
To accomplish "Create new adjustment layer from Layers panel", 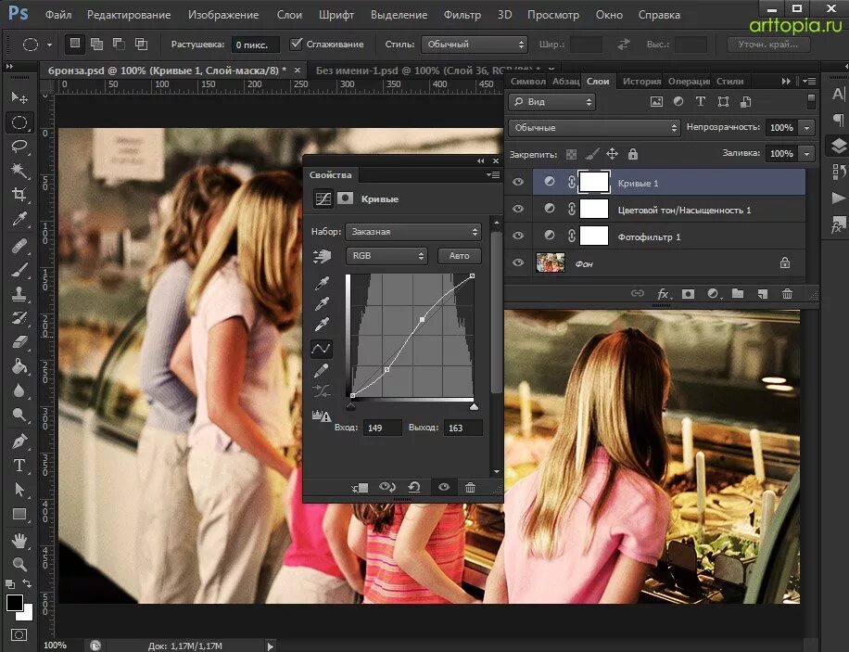I will tap(713, 294).
